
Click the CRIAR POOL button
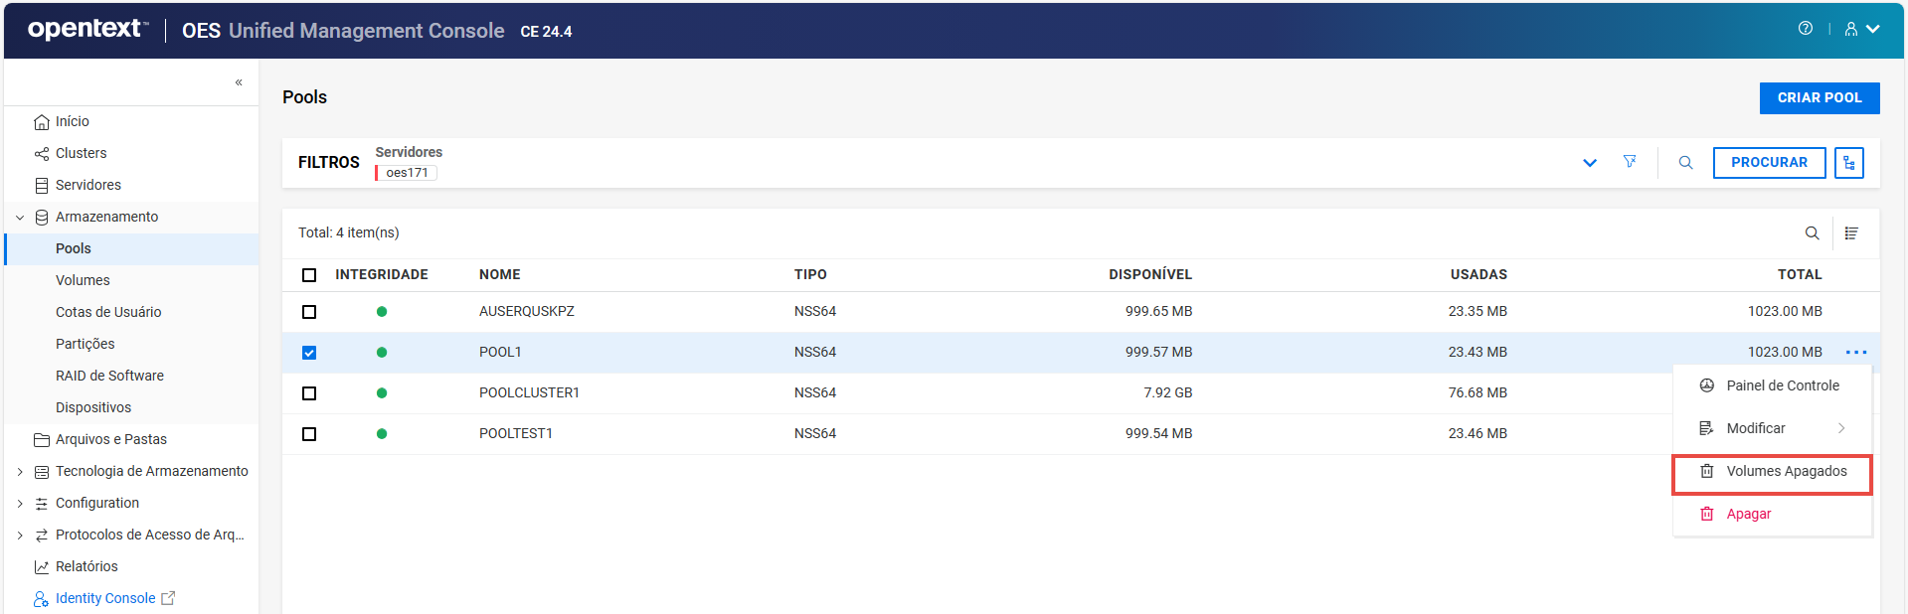point(1819,98)
